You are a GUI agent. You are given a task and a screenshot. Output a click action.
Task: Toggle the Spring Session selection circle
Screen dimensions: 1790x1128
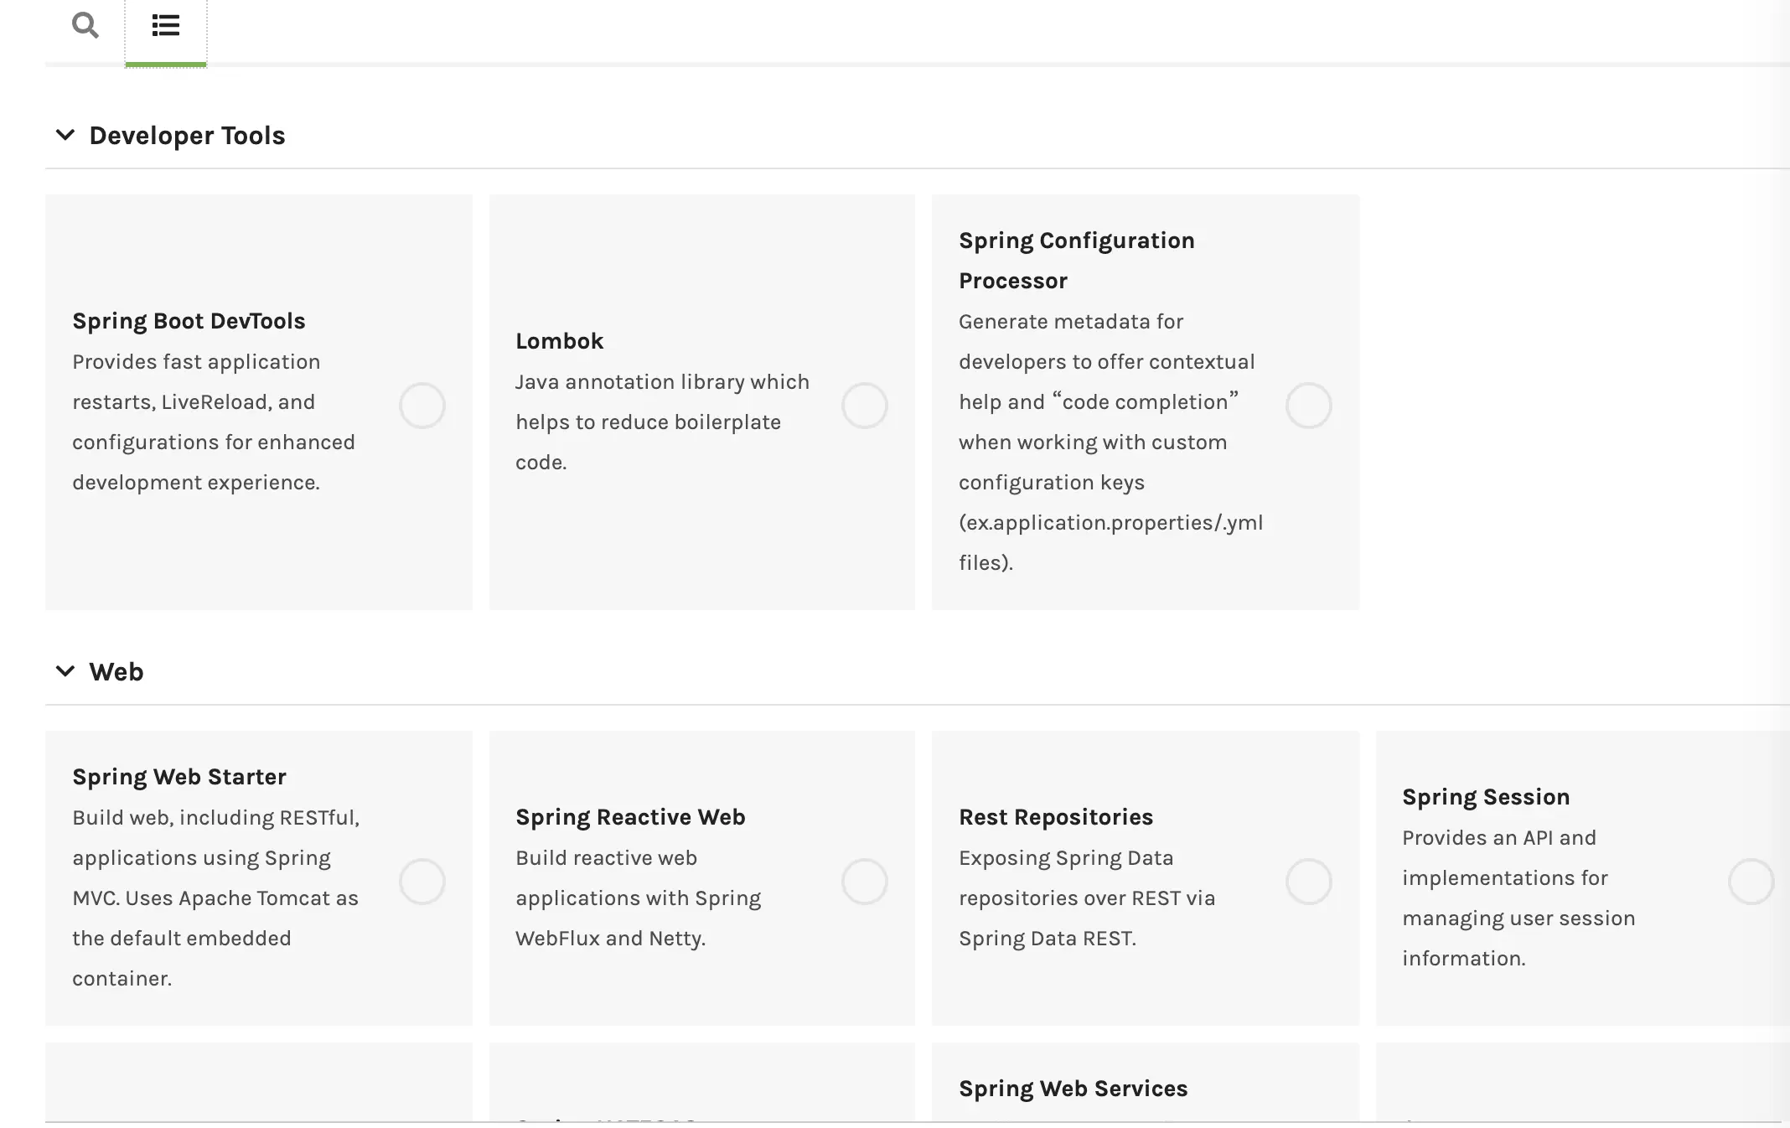click(1751, 881)
